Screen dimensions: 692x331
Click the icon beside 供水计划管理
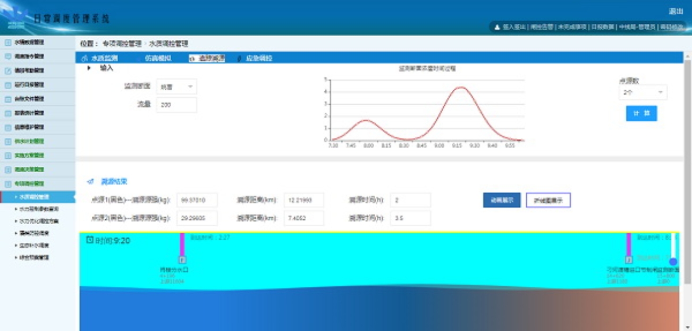[8, 142]
